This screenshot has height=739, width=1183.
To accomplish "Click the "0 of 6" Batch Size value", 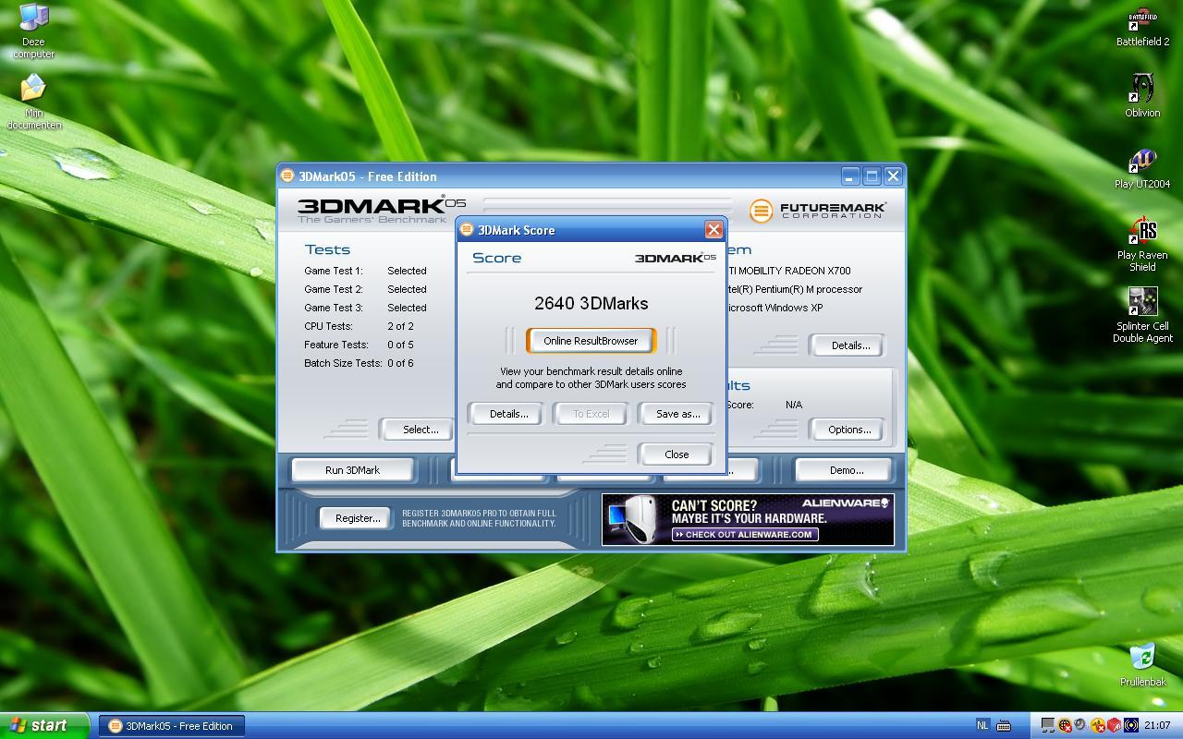I will pyautogui.click(x=400, y=363).
